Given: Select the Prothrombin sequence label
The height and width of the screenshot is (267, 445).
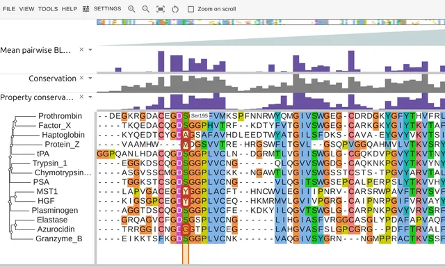Looking at the screenshot, I should click(60, 116).
